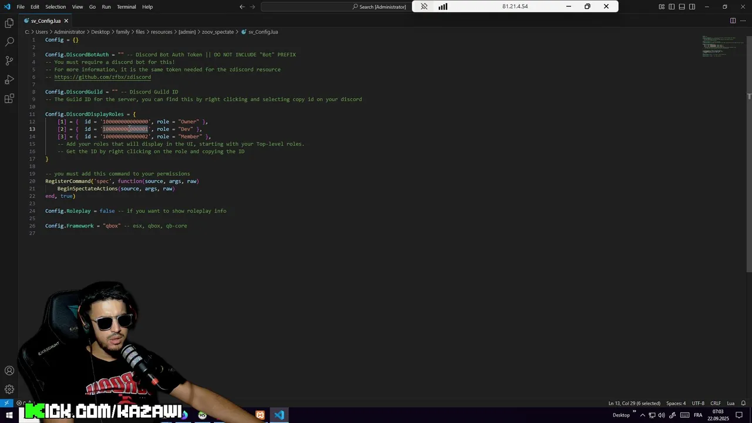Show hidden tray icons chevron
The image size is (752, 423).
pyautogui.click(x=642, y=415)
